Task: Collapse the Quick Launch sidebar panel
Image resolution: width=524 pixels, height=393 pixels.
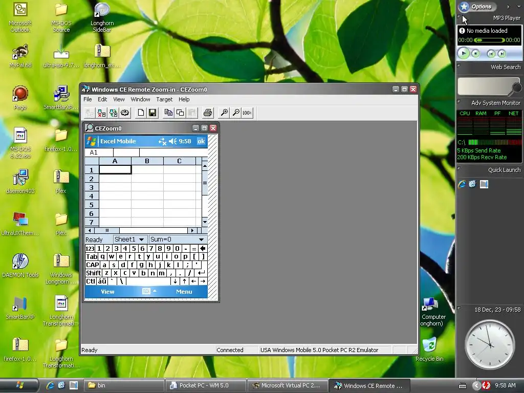Action: click(459, 169)
